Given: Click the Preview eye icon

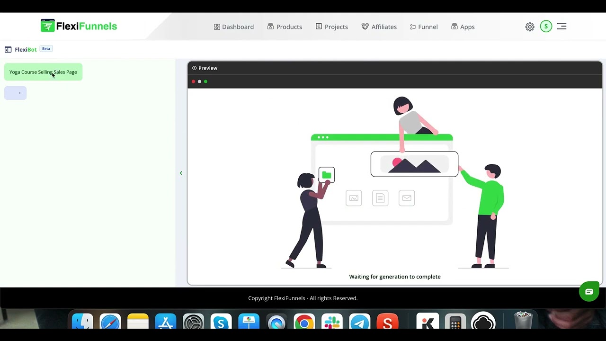Looking at the screenshot, I should 194,68.
